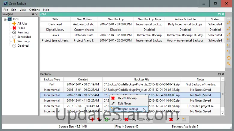The height and width of the screenshot is (131, 234).
Task: Click the Backups list scroll down arrow
Action: point(223,113)
